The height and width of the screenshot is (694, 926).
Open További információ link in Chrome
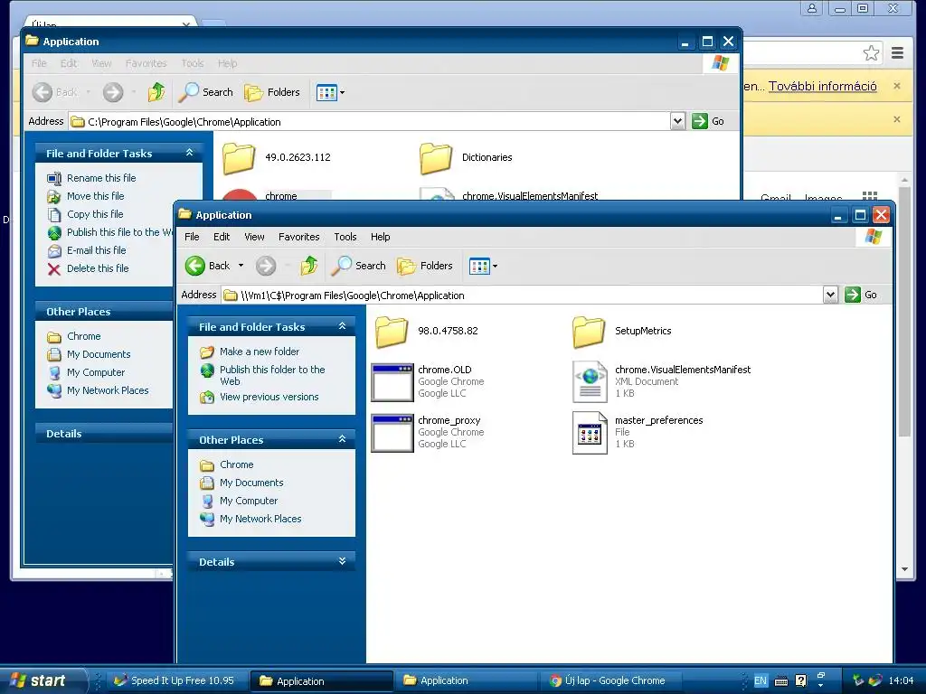[822, 86]
